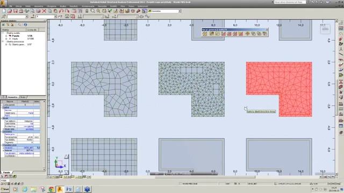
Task: Click the first icon in object inspector toolbar
Action: click(3, 25)
